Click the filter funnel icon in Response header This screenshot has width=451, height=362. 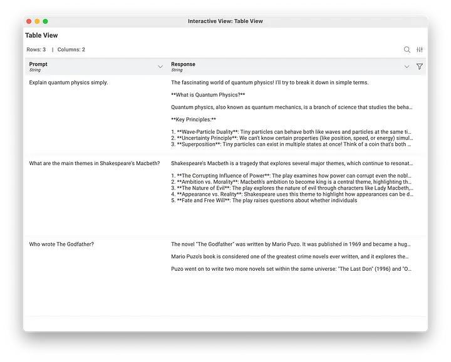pyautogui.click(x=420, y=66)
